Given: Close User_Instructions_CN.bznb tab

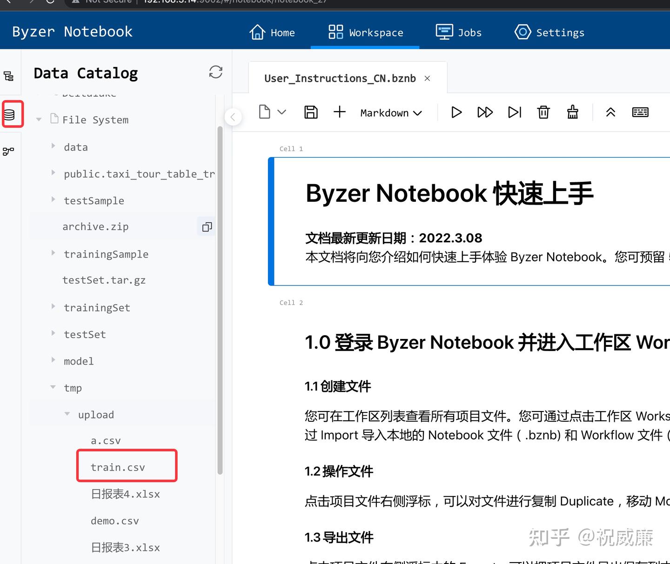Looking at the screenshot, I should point(427,79).
